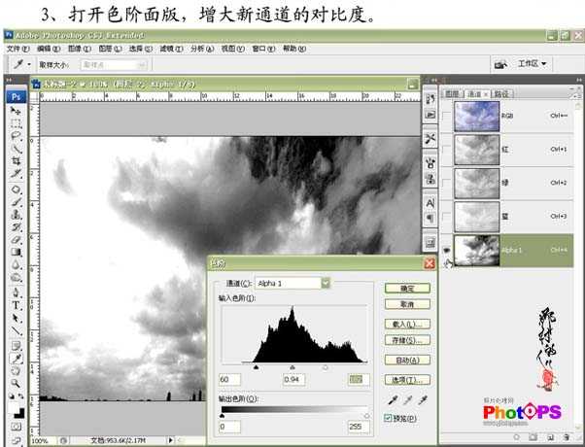Image resolution: width=585 pixels, height=447 pixels.
Task: Open the 取样大小 sample size dropdown
Action: [x=114, y=65]
